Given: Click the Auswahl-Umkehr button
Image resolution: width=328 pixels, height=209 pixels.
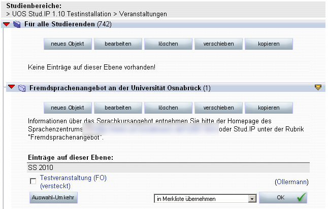Looking at the screenshot, I should [53, 197].
